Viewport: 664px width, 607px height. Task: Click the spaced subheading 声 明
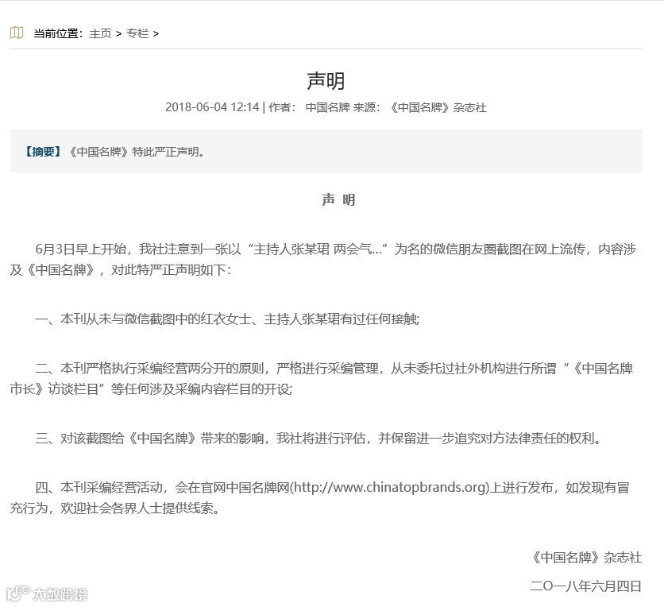click(x=338, y=199)
